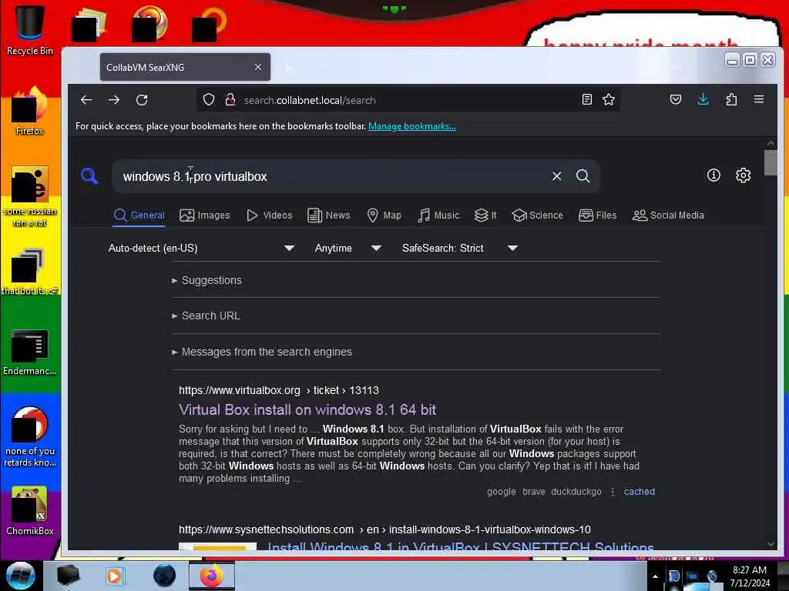Click the address bar URL field
The width and height of the screenshot is (789, 591).
point(408,100)
